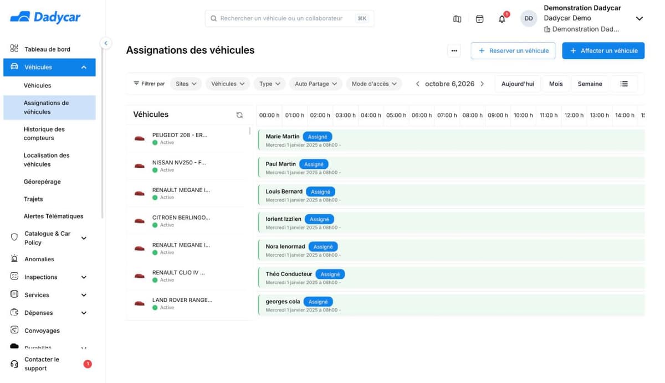
Task: Collapse the sidebar with the arrow button
Action: pyautogui.click(x=105, y=43)
